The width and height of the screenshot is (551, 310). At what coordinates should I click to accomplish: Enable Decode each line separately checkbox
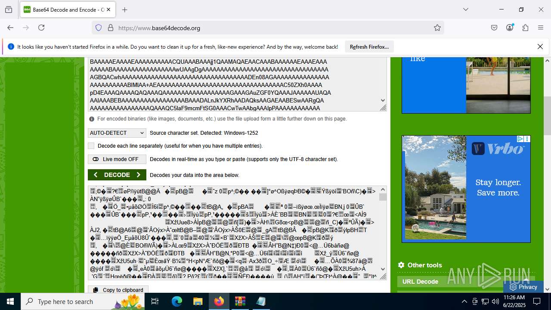[x=91, y=146]
